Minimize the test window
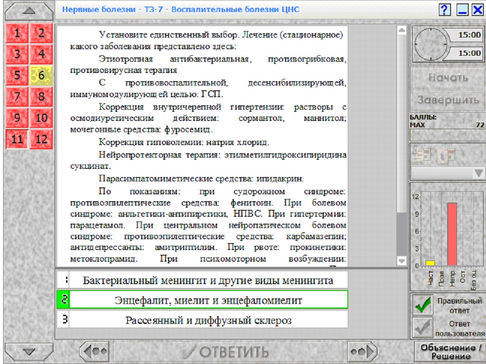Viewport: 486px width, 364px height. (462, 9)
